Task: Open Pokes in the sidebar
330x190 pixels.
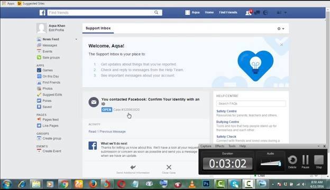Action: pyautogui.click(x=47, y=101)
